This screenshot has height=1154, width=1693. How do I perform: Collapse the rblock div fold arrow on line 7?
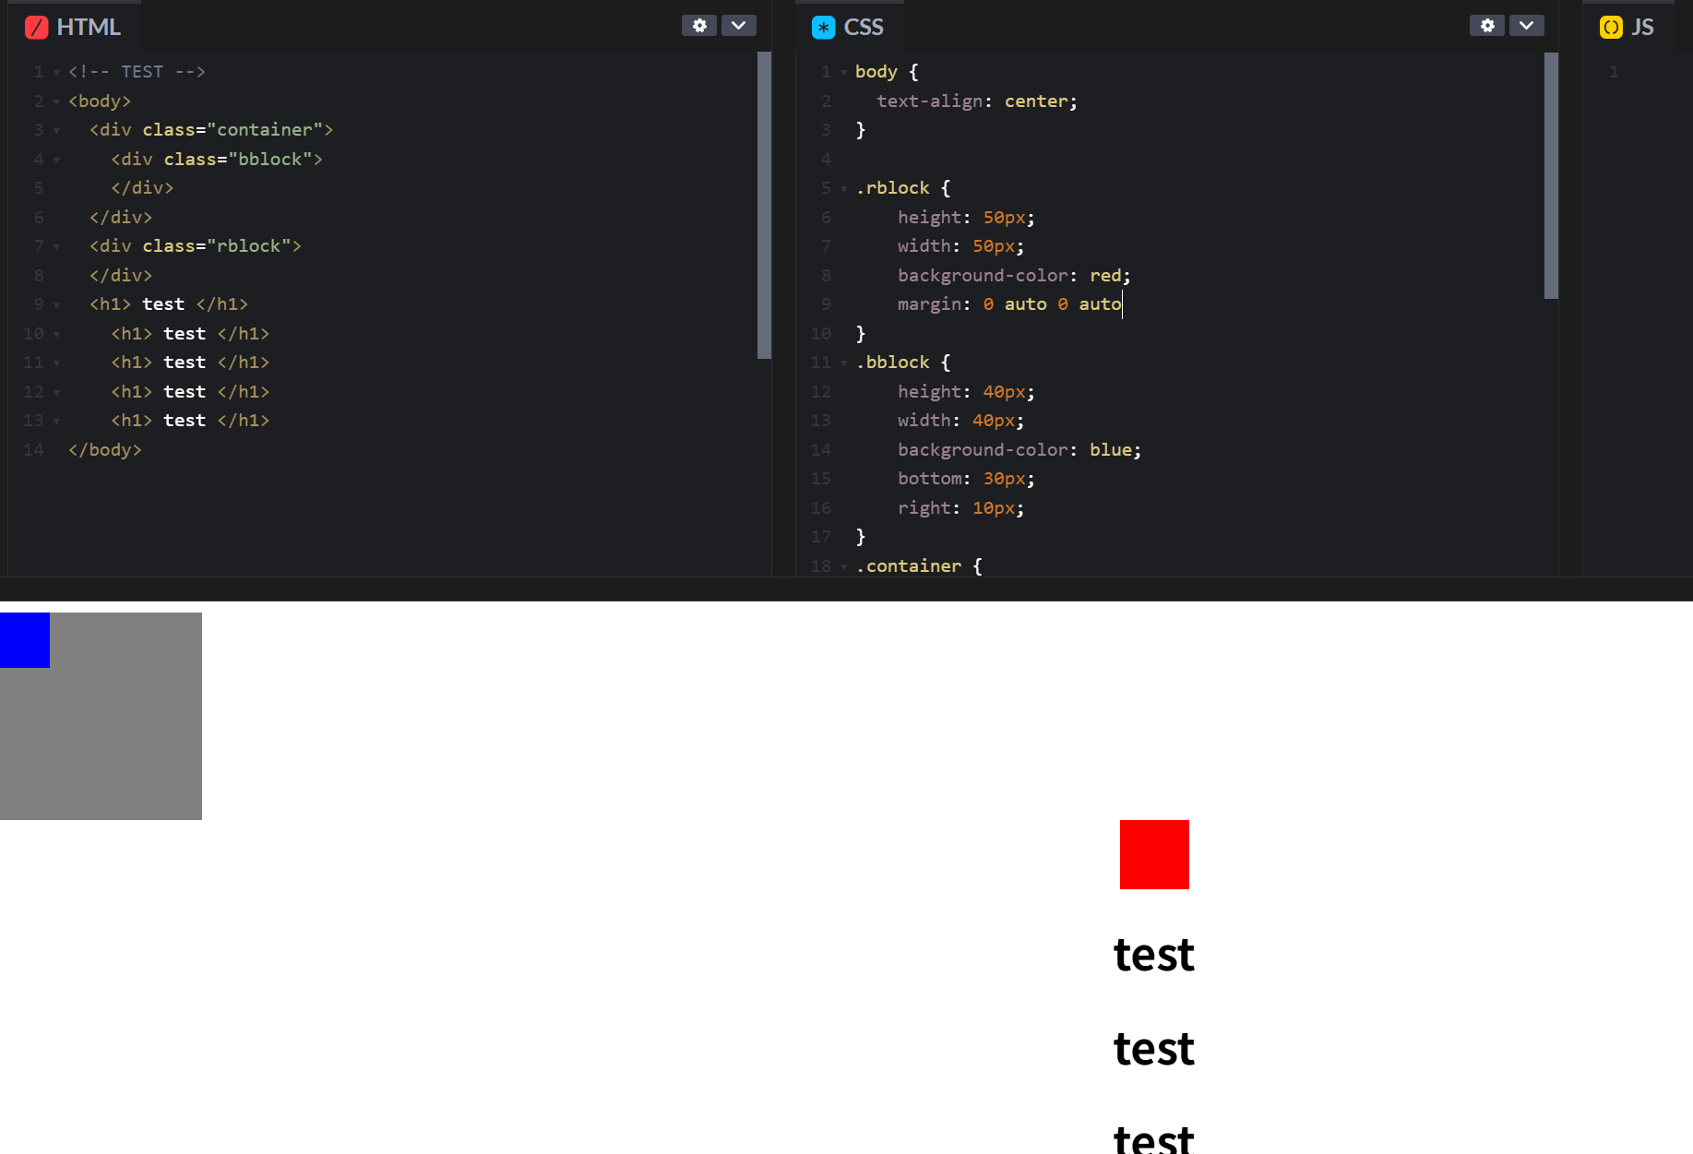tap(56, 247)
